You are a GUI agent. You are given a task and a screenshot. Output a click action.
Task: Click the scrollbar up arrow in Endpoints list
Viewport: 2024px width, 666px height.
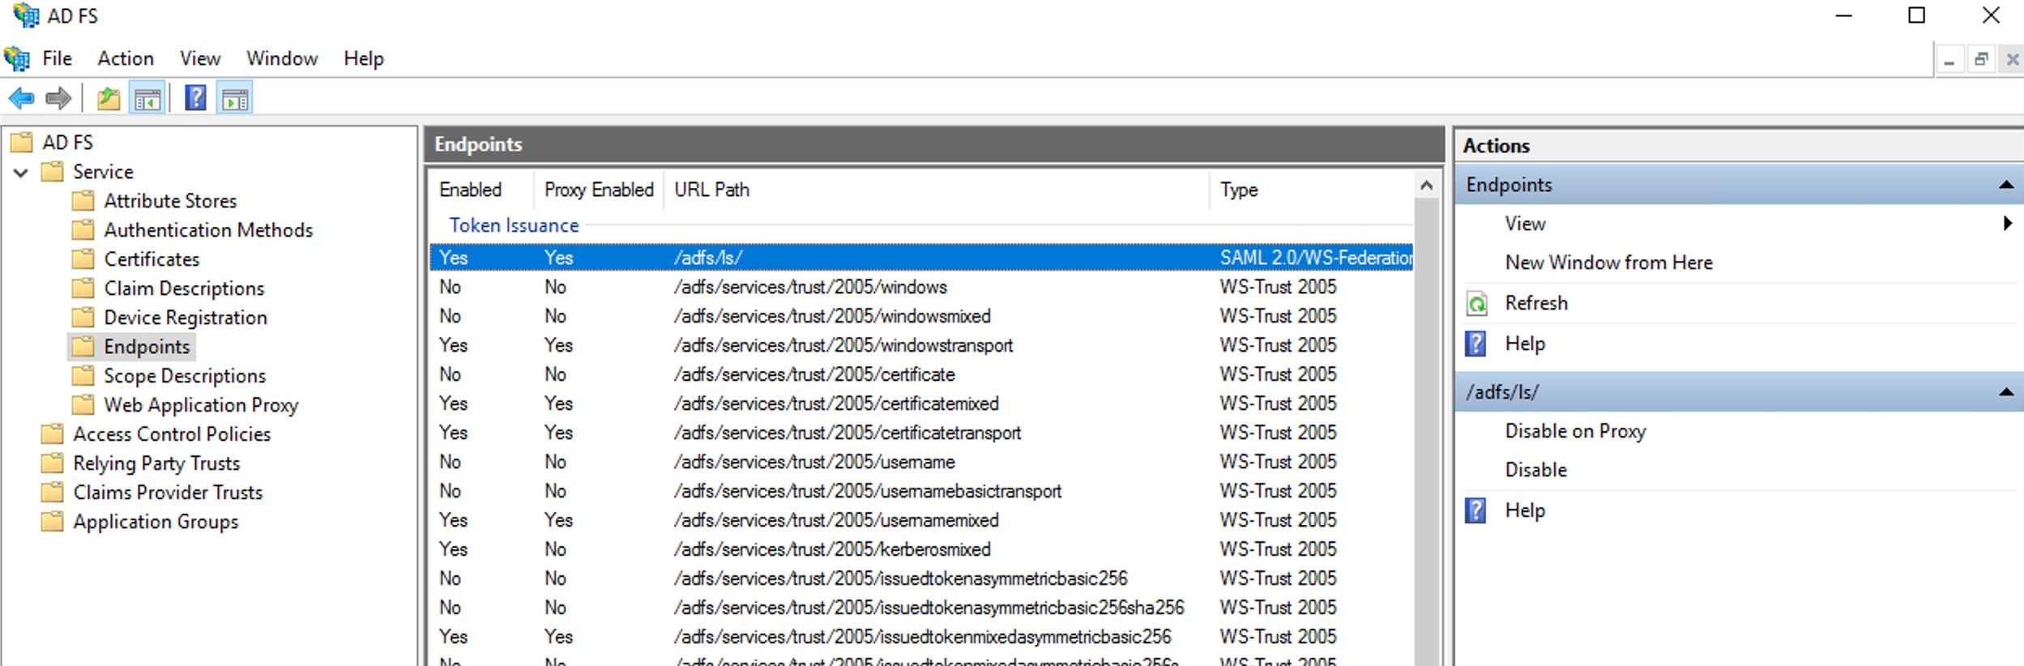pyautogui.click(x=1427, y=186)
